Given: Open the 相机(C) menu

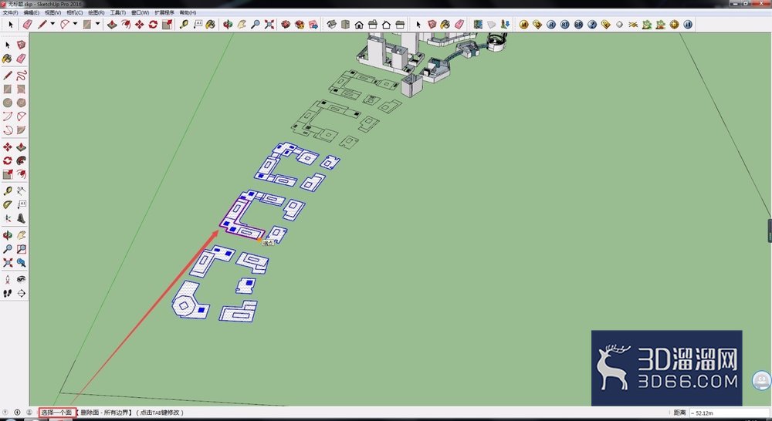Looking at the screenshot, I should point(74,12).
